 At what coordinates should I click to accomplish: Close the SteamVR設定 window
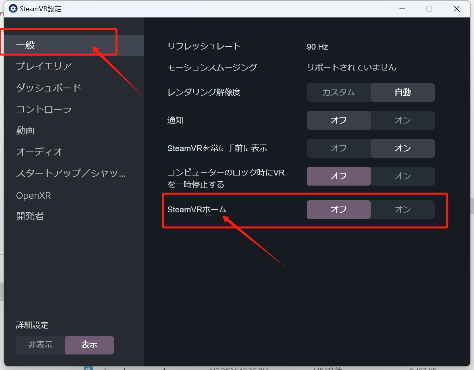pos(457,9)
